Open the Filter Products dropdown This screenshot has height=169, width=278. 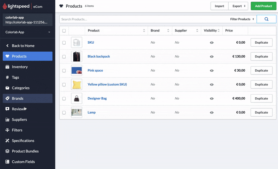click(242, 19)
